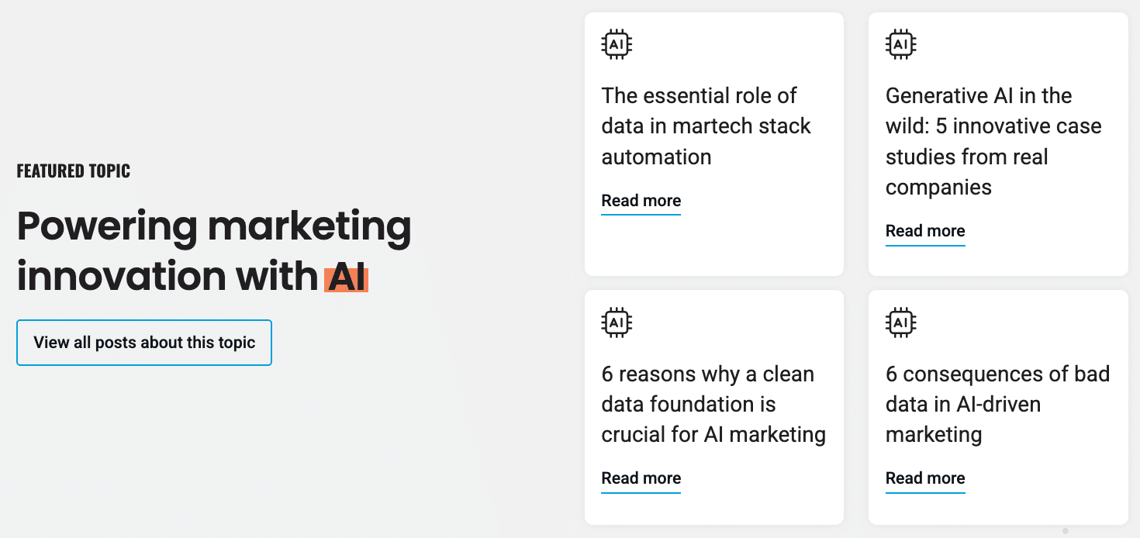The width and height of the screenshot is (1140, 538).
Task: Select the Generative AI in the wild title
Action: [x=993, y=140]
